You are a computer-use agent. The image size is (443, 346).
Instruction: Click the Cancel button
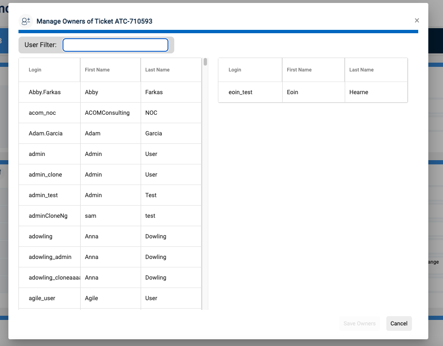tap(398, 323)
